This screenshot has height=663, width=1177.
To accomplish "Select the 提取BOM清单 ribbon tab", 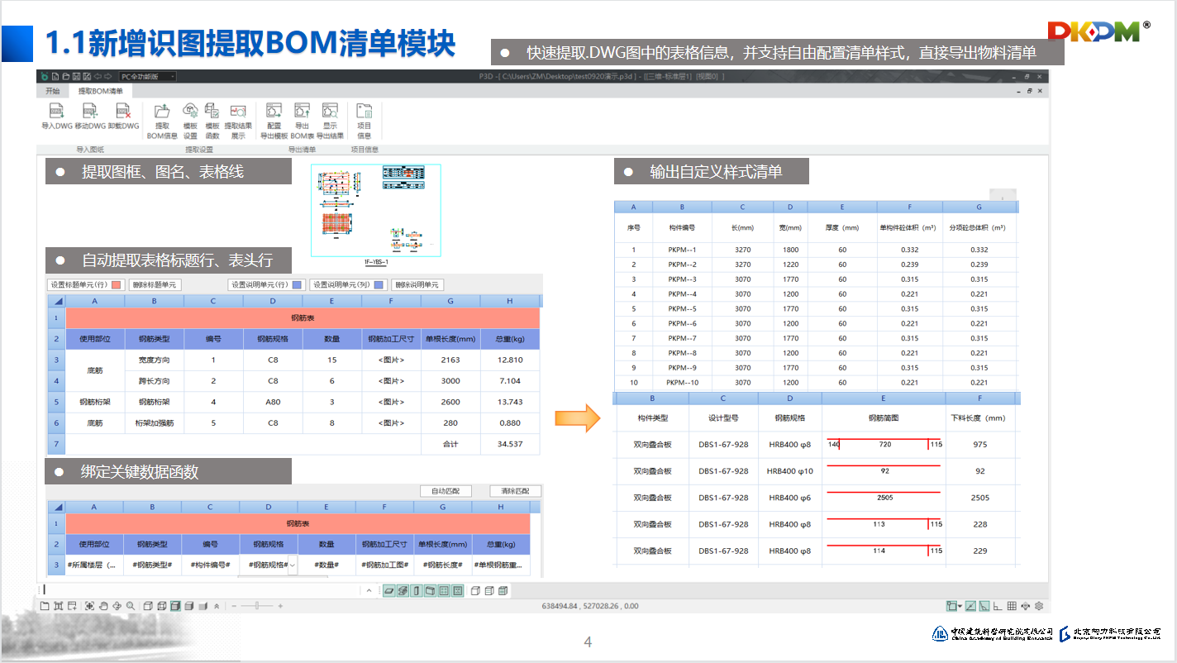I will coord(100,91).
